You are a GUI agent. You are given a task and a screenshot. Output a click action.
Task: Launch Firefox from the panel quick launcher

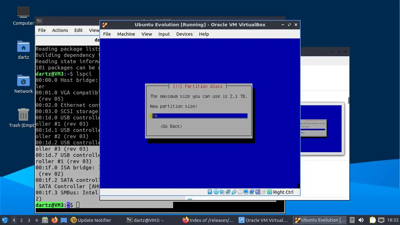(x=54, y=220)
